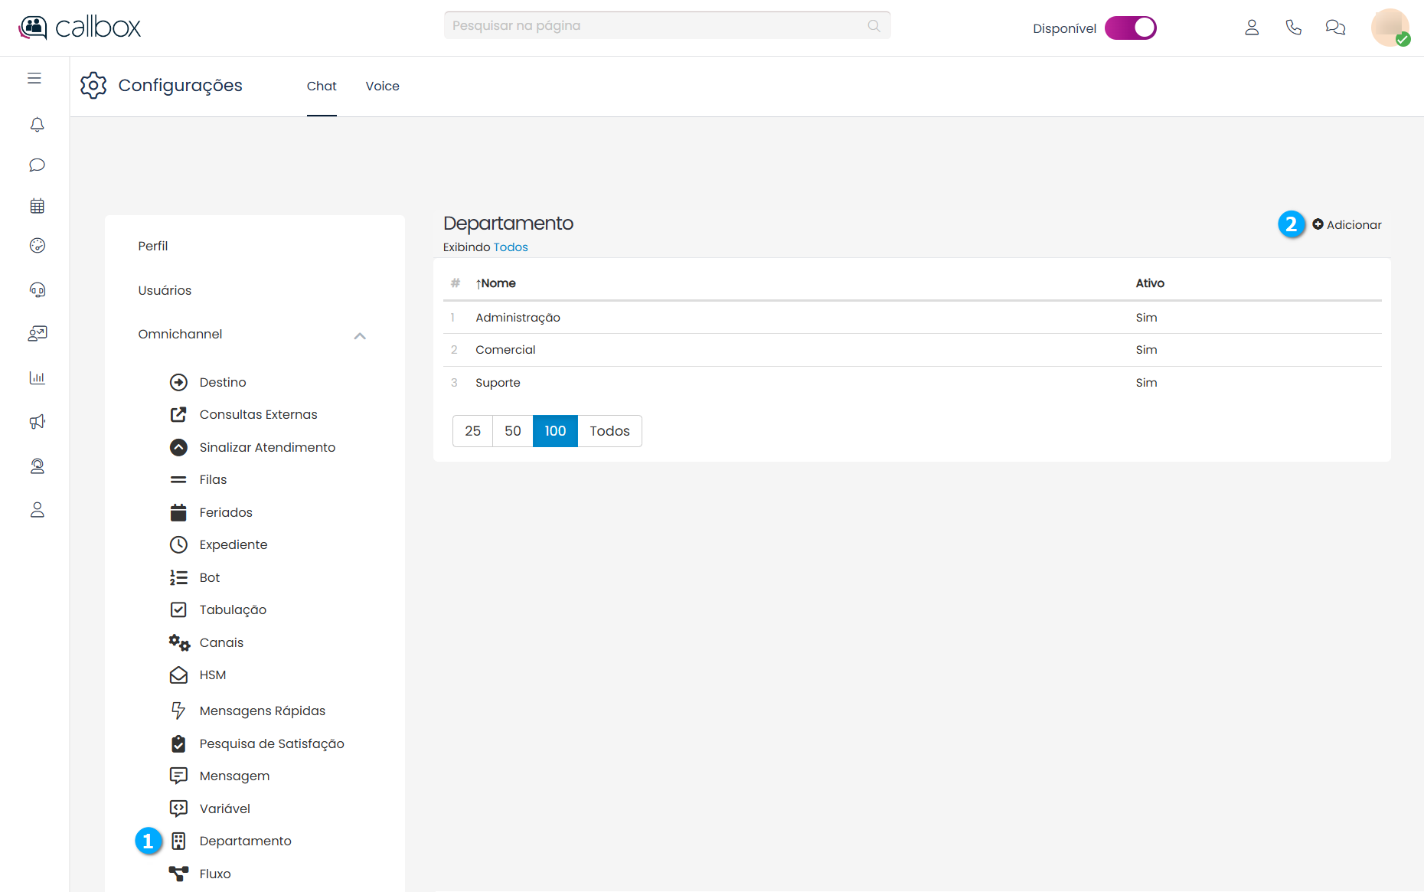The height and width of the screenshot is (892, 1424).
Task: Open the Administração department row
Action: (x=518, y=318)
